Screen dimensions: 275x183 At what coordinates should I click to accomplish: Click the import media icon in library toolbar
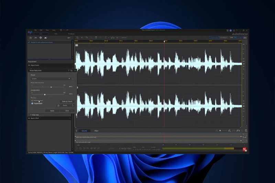[x=30, y=37]
